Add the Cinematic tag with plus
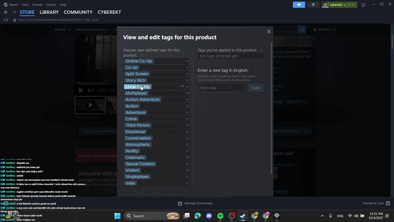Image resolution: width=394 pixels, height=222 pixels. [187, 158]
